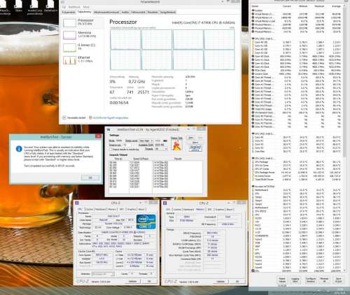The height and width of the screenshot is (295, 350).
Task: Select the 0. lemez (C:) disk thumbnail
Action: [69, 48]
